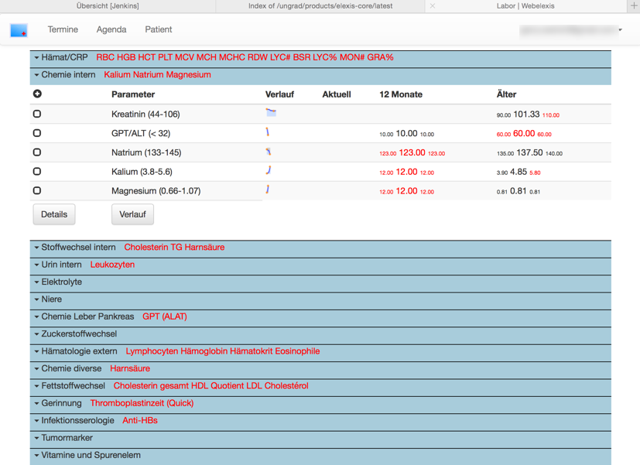Click the Verlauf column header
Image resolution: width=640 pixels, height=465 pixels.
279,94
